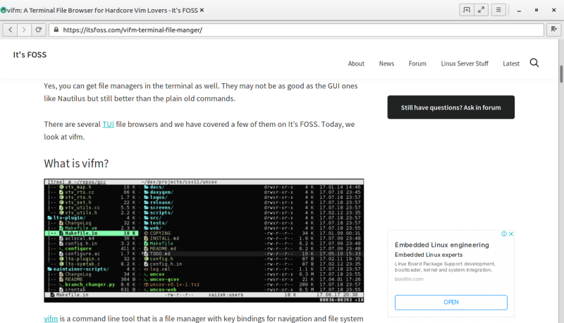This screenshot has height=323, width=564.
Task: Open the About menu item
Action: point(356,63)
